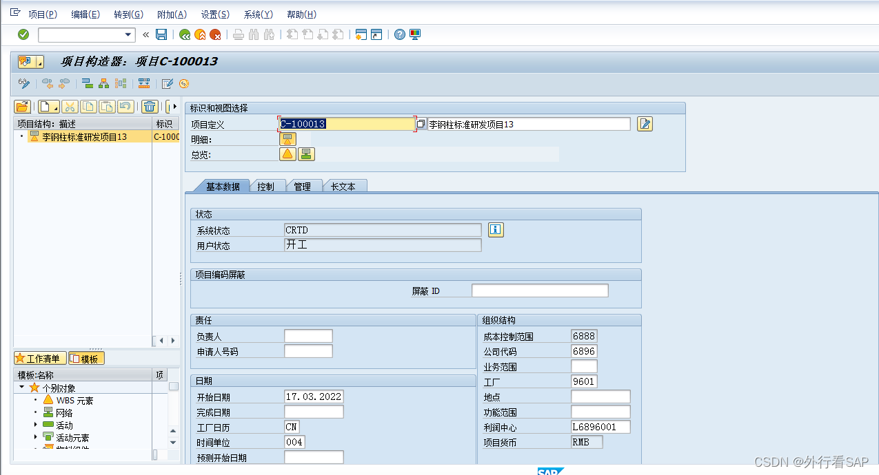Image resolution: width=879 pixels, height=475 pixels.
Task: Click the menu button beside project builder title
Action: (30, 62)
